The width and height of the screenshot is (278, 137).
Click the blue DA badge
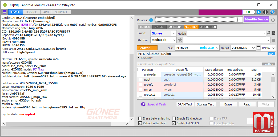click(x=271, y=54)
